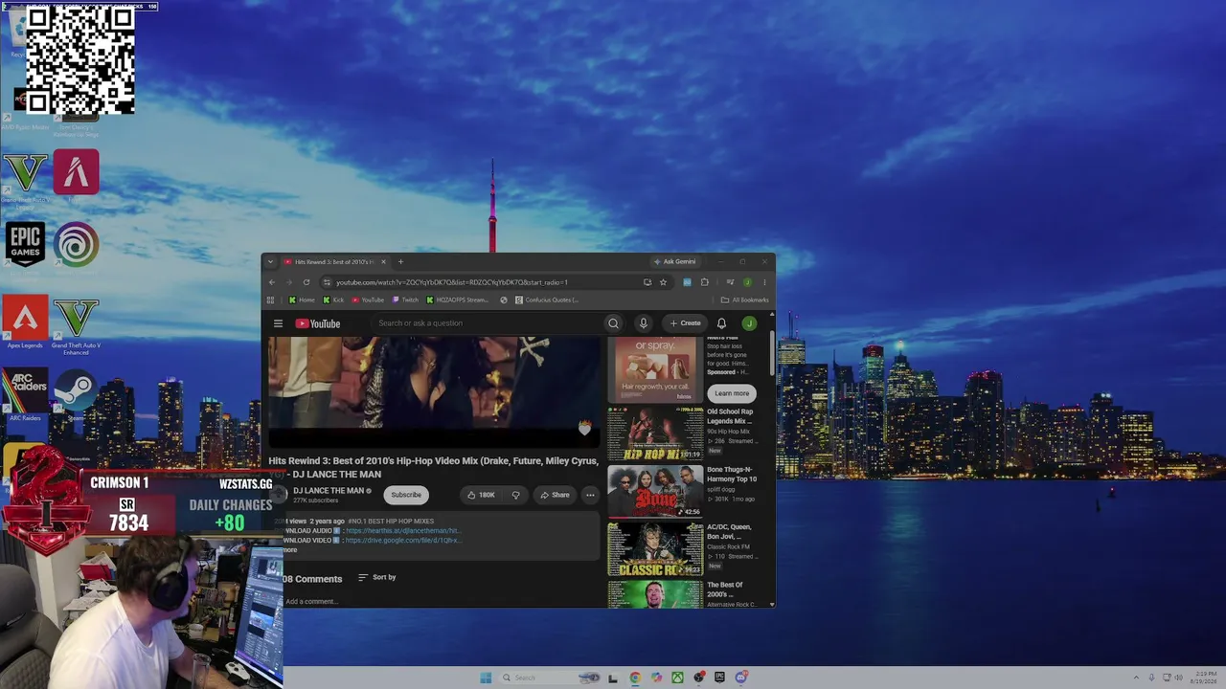Open the Chrome apps grid in bookmarks bar
Viewport: 1226px width, 689px height.
pos(271,300)
